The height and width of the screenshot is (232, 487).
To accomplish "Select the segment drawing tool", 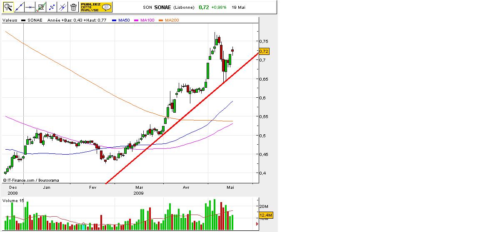I will coord(51,7).
